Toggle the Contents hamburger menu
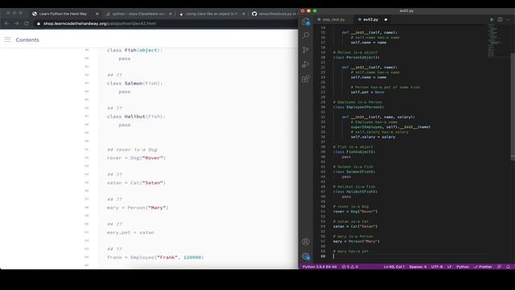Screen dimensions: 515x290 point(7,39)
